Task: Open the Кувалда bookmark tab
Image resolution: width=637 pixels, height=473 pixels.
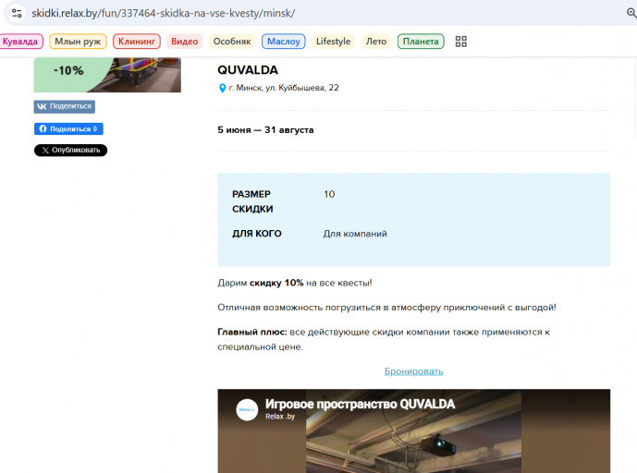Action: (x=20, y=42)
